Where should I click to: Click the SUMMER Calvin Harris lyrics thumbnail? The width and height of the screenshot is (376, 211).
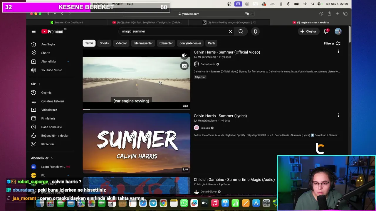136,143
